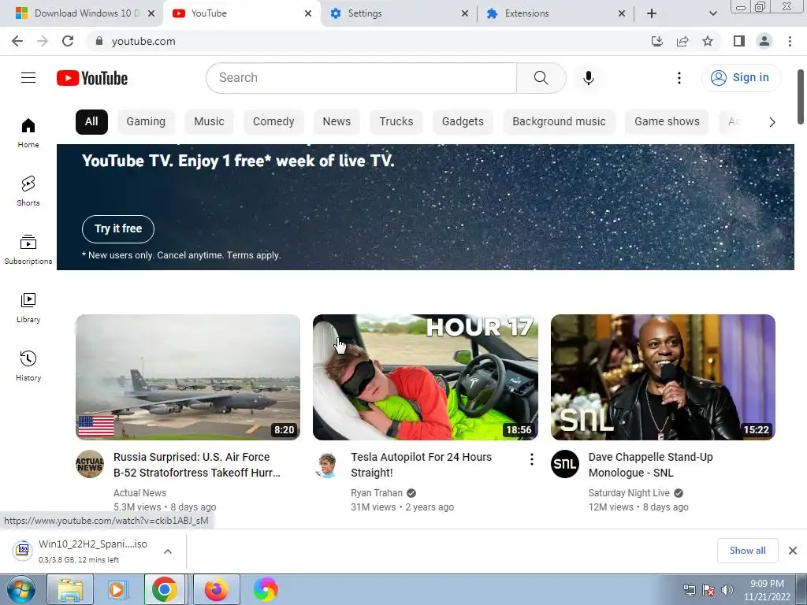Screen dimensions: 807x605
Task: Open Tesla Autopilot For 24 Hours title
Action: point(422,465)
